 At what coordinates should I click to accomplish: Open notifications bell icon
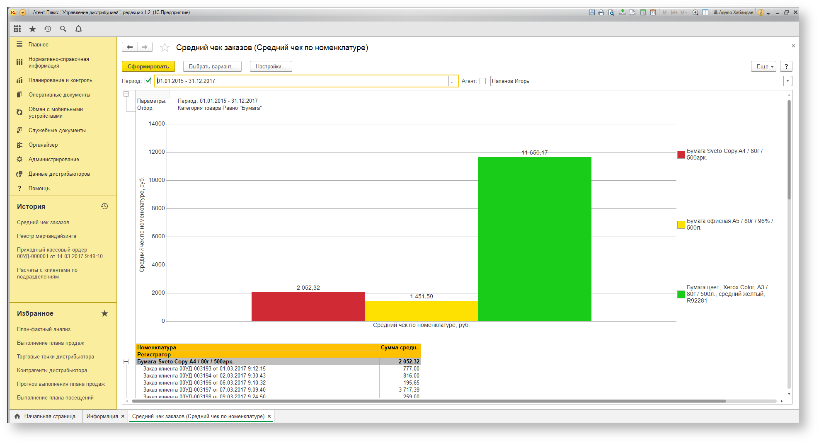78,29
